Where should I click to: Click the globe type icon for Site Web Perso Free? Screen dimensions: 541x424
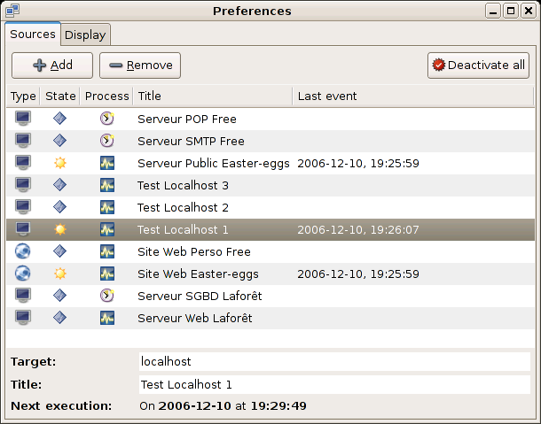point(23,251)
